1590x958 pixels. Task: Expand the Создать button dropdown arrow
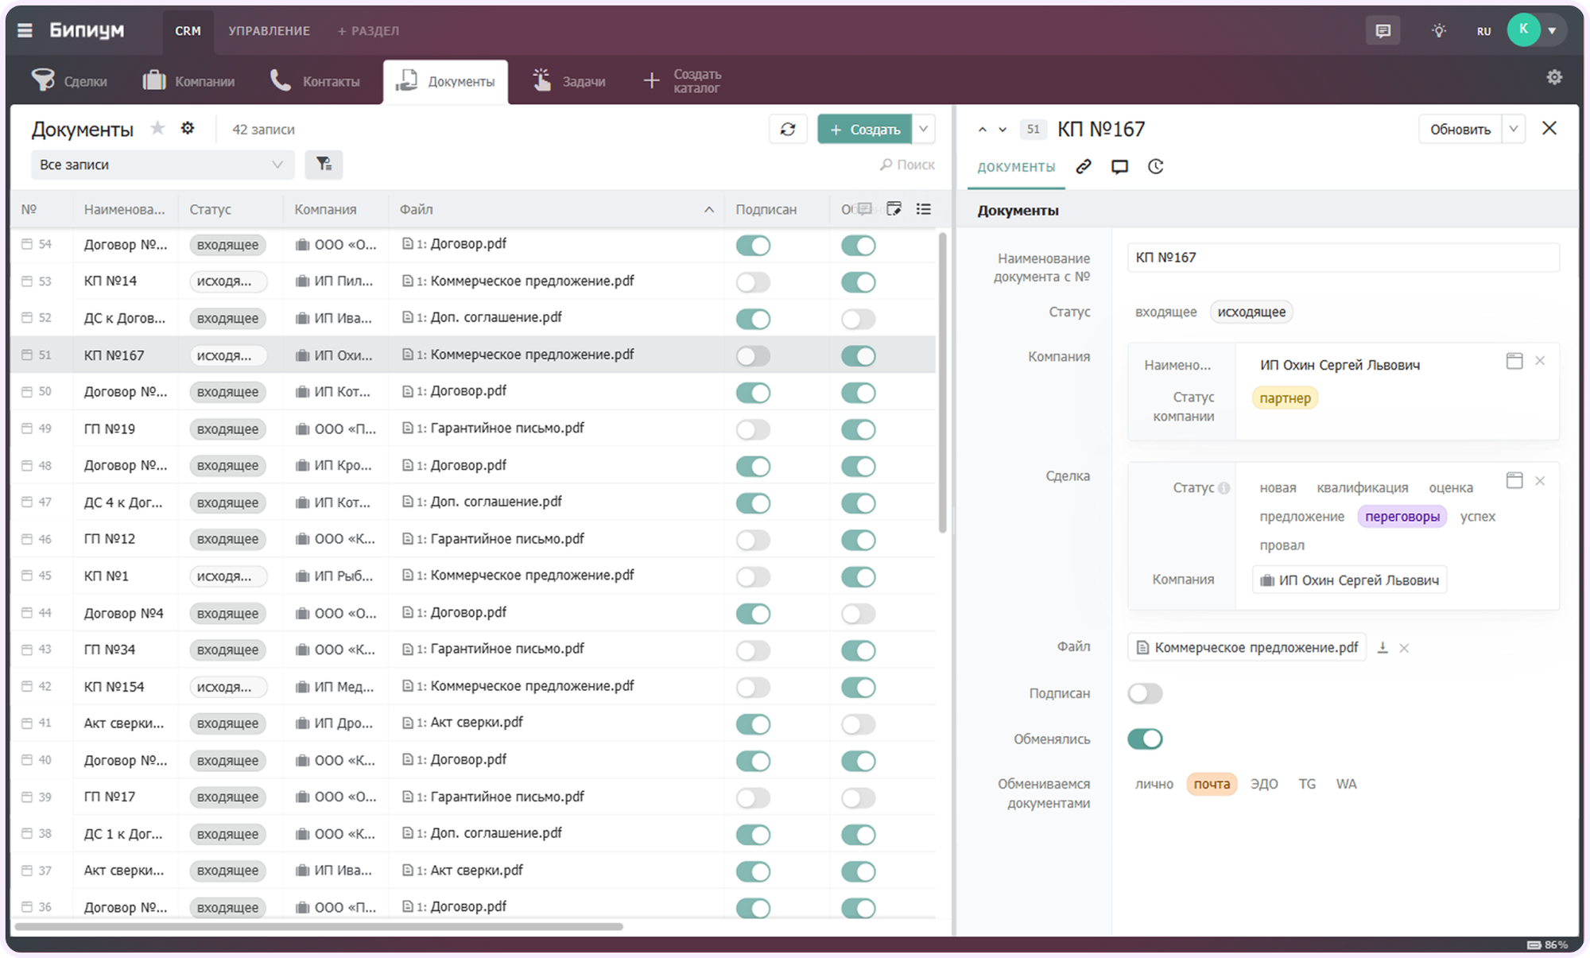(924, 129)
